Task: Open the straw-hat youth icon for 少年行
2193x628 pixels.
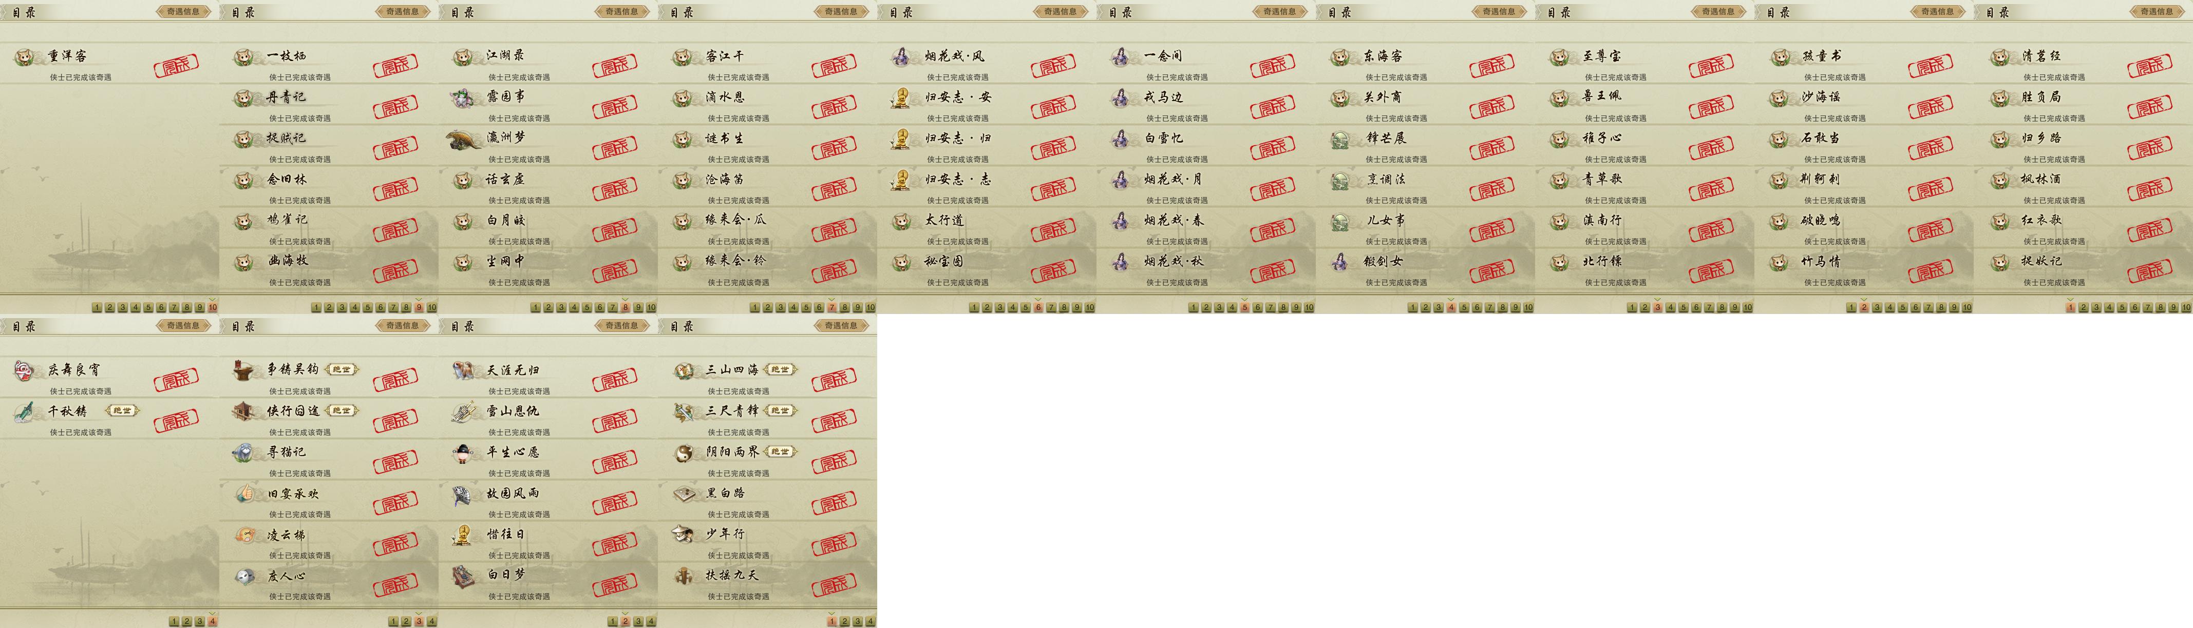Action: pyautogui.click(x=683, y=535)
